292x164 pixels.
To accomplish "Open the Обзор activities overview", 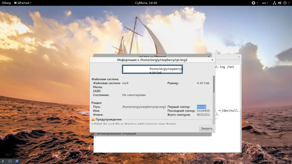I will tap(6, 3).
